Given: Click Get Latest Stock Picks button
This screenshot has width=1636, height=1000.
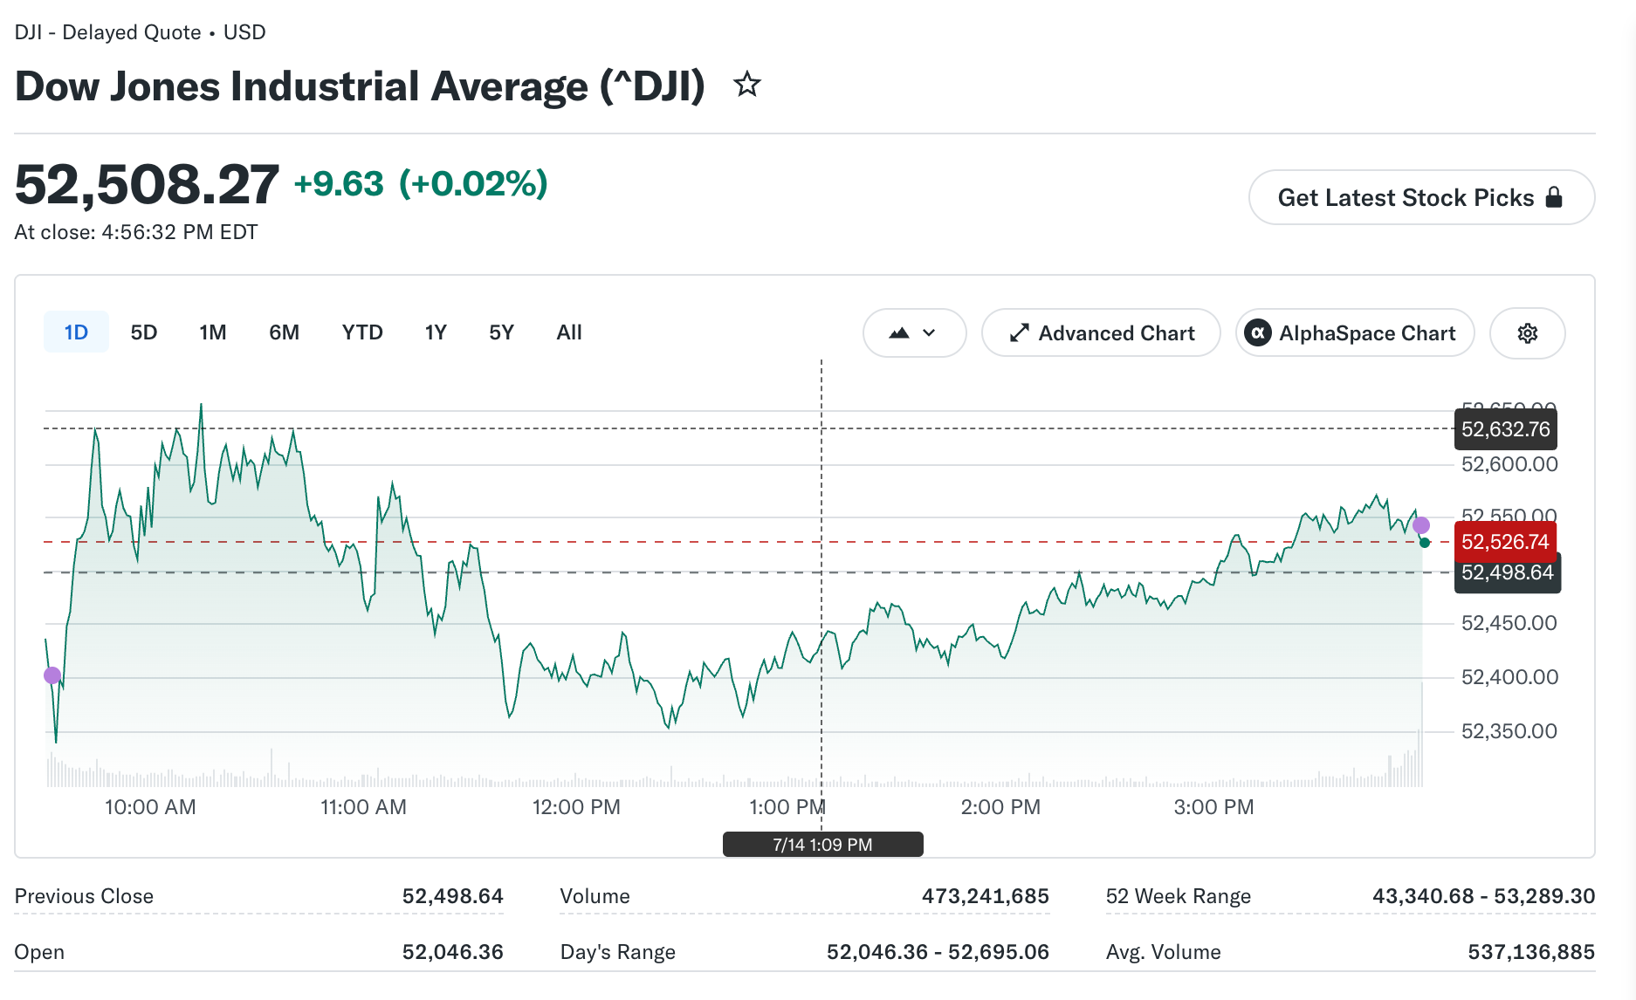Looking at the screenshot, I should [1421, 197].
